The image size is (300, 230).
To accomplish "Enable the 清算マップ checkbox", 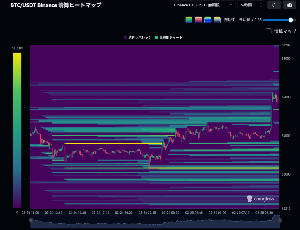I will point(268,31).
